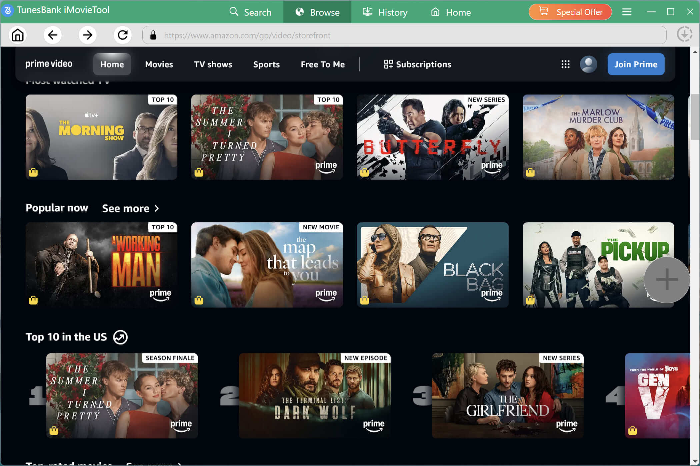Viewport: 700px width, 466px height.
Task: Open the Subscriptions menu item
Action: coord(417,64)
